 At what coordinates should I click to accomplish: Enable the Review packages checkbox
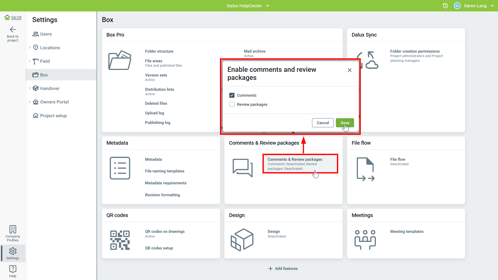[x=232, y=104]
